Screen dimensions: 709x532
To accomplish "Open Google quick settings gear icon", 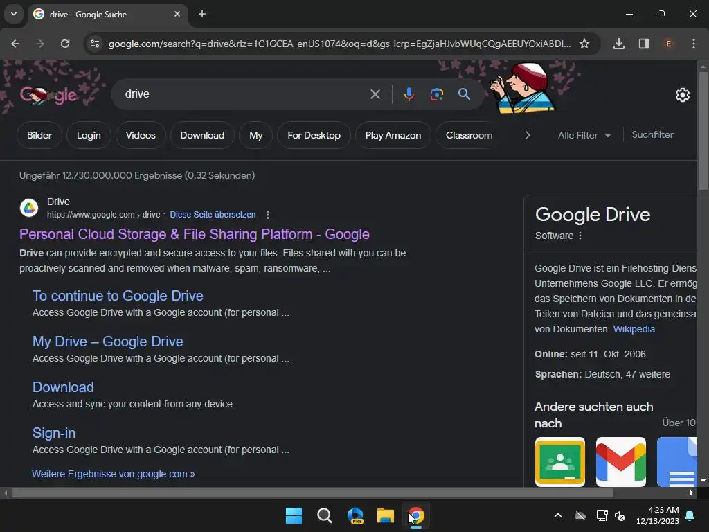I will [x=682, y=95].
